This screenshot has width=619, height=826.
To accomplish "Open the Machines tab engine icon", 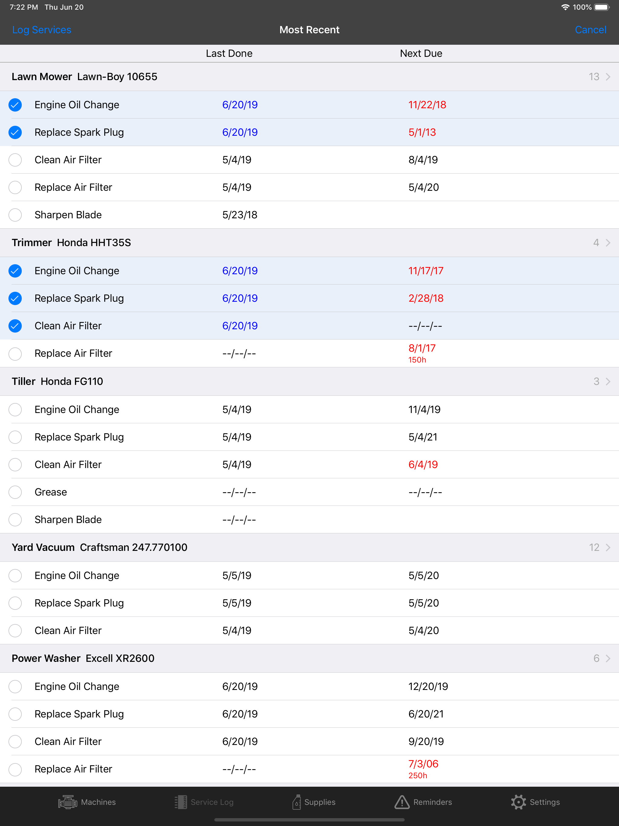I will point(68,802).
